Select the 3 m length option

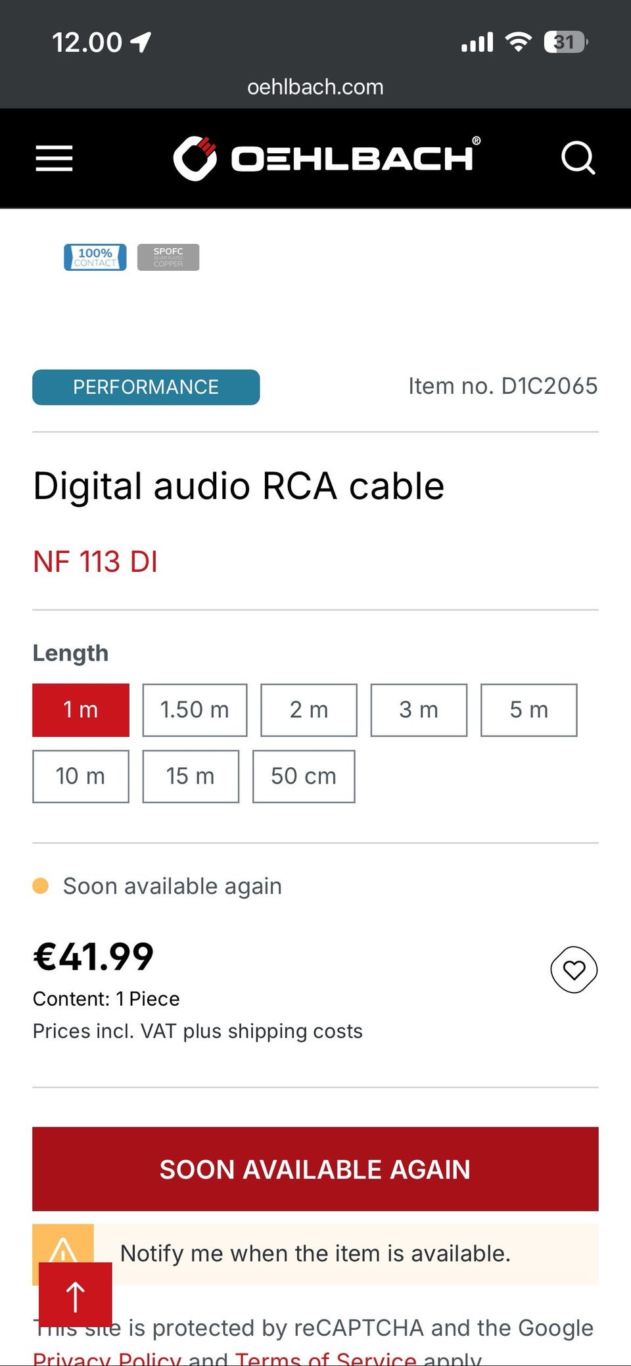click(x=419, y=710)
